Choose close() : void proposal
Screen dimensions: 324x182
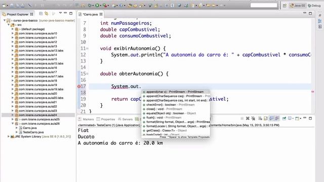coord(176,109)
